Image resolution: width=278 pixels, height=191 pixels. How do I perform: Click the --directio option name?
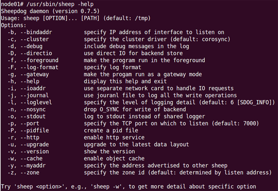(36, 53)
